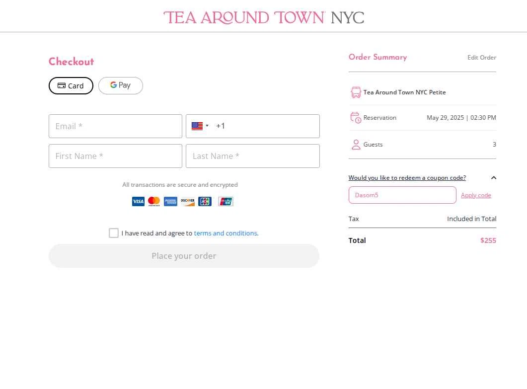Click the Place your order button
This screenshot has height=389, width=527.
tap(184, 256)
